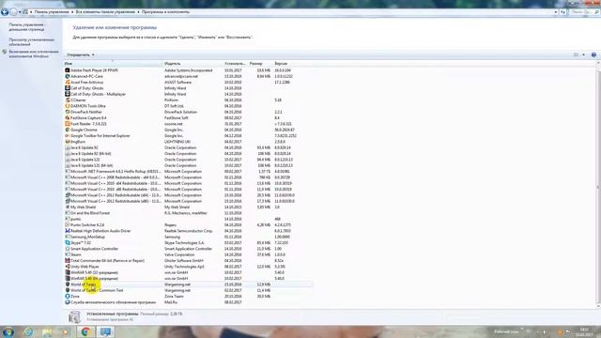Go to Панель управления breadcrumb
The image size is (601, 338).
52,12
